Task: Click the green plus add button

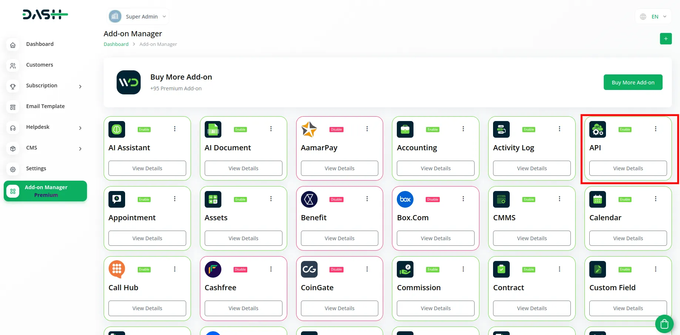Action: 666,38
